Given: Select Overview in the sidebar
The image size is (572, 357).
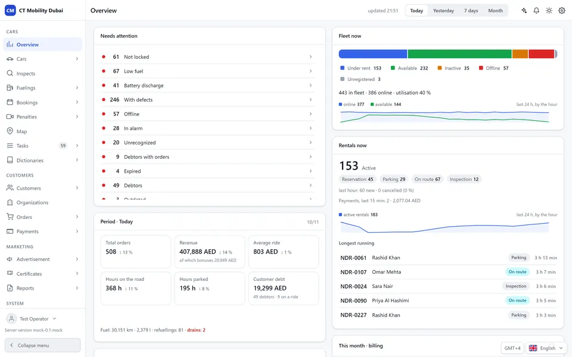Looking at the screenshot, I should coord(43,45).
